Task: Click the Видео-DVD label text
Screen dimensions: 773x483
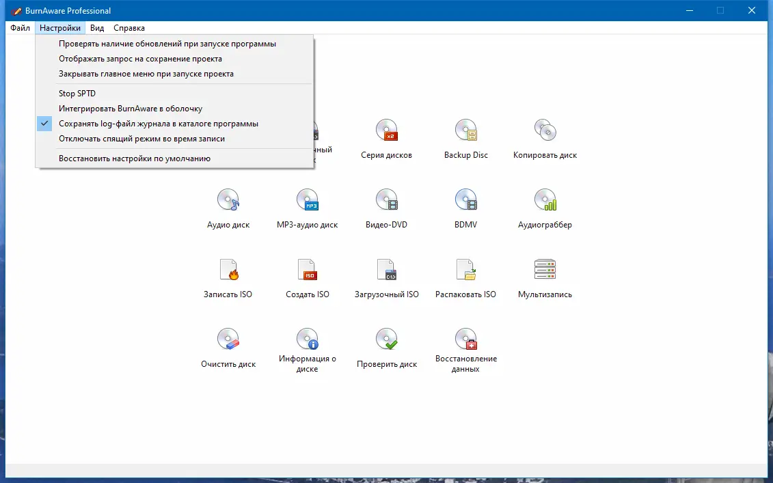Action: click(387, 225)
